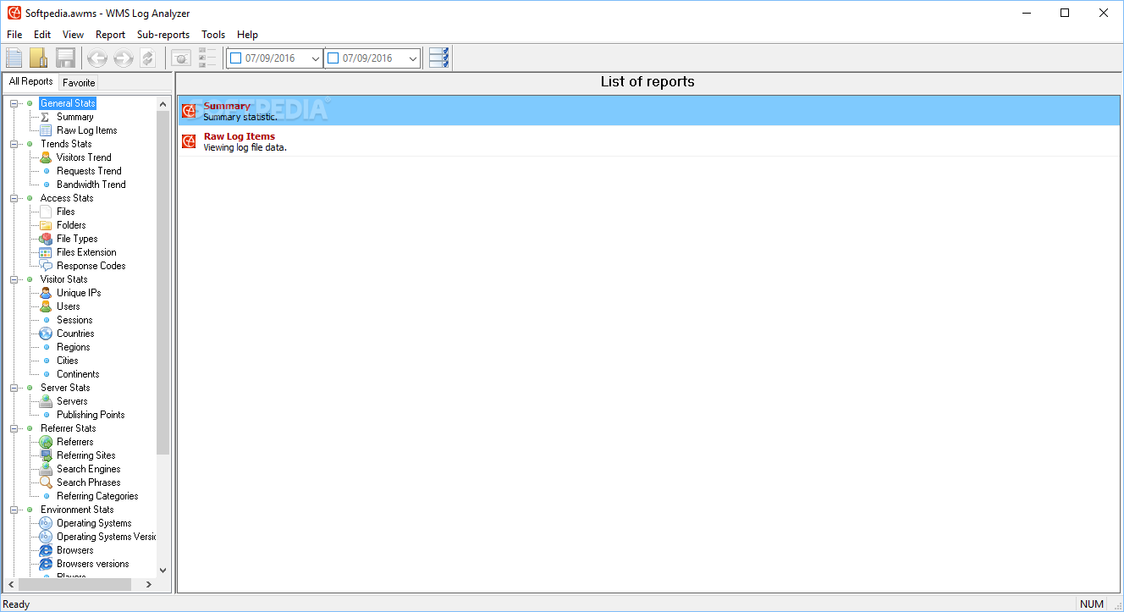Click the red icon of Summary report row
1124x612 pixels.
pos(189,111)
